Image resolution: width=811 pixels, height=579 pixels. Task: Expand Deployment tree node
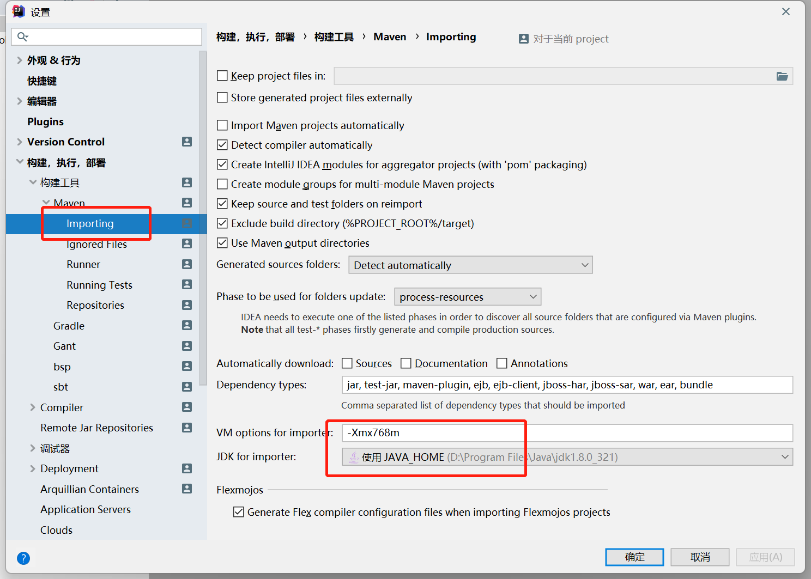click(x=33, y=468)
